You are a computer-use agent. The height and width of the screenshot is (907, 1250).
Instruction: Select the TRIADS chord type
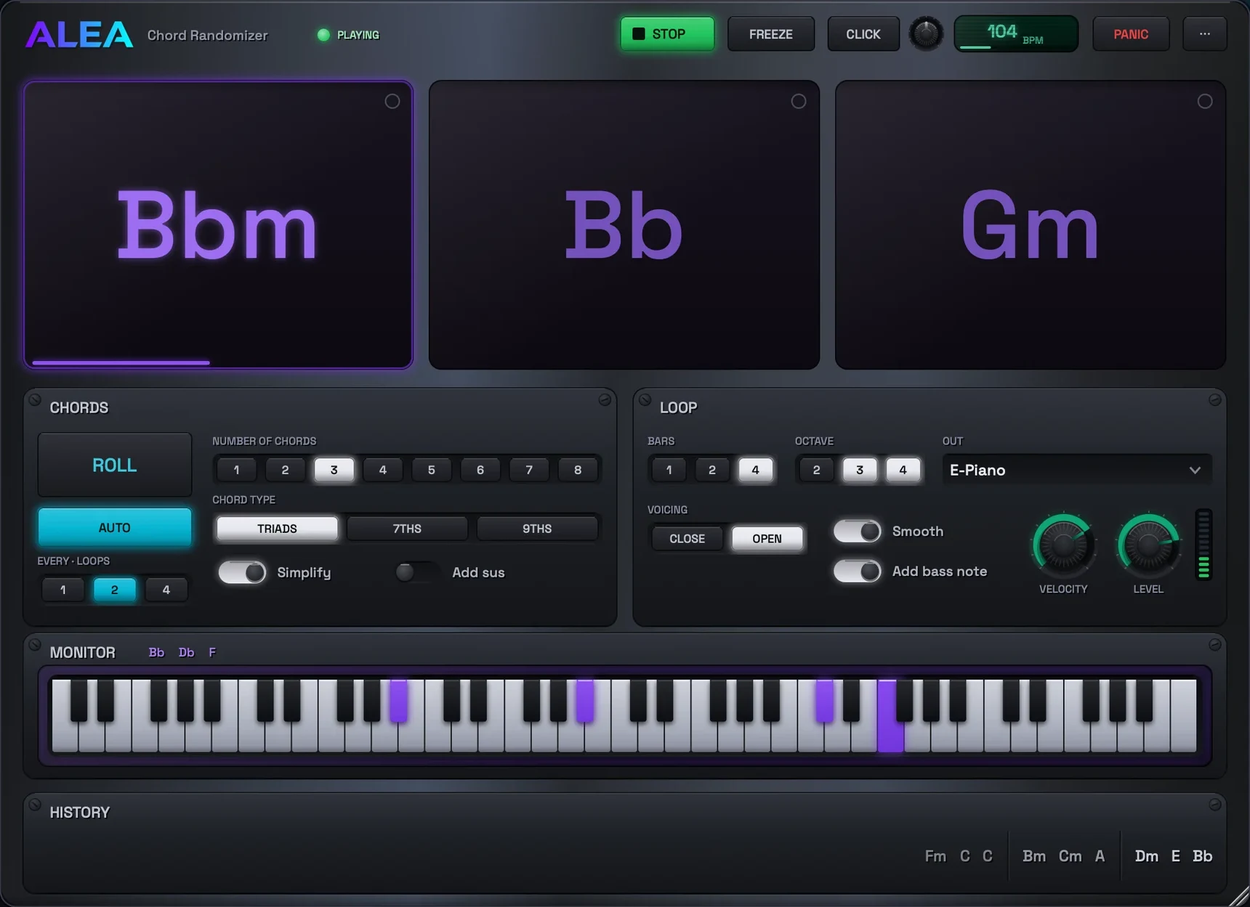tap(277, 529)
